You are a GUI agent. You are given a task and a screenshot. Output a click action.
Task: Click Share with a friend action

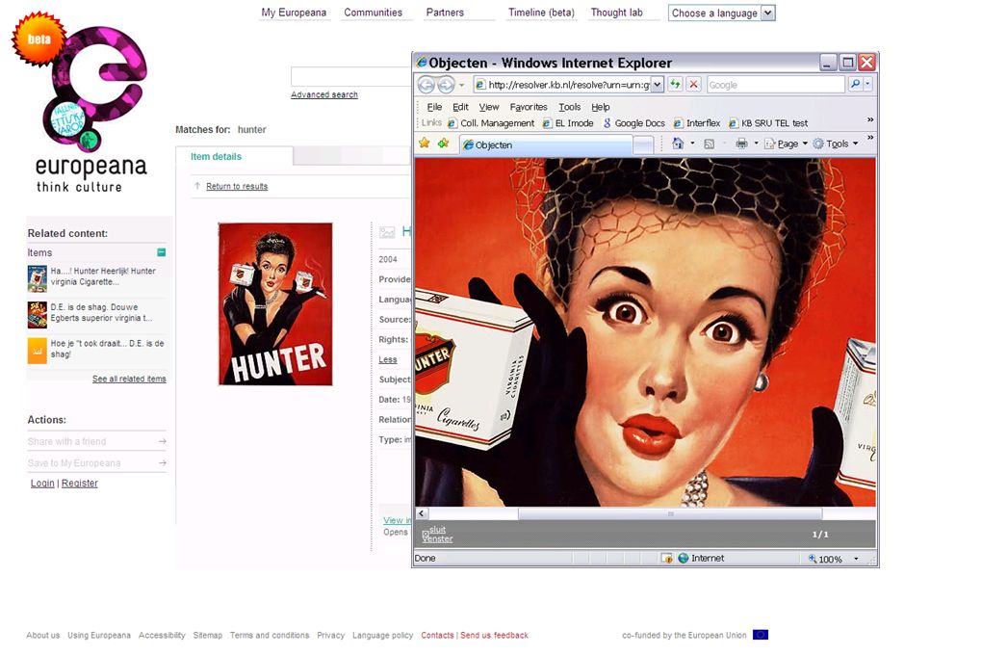pos(96,441)
